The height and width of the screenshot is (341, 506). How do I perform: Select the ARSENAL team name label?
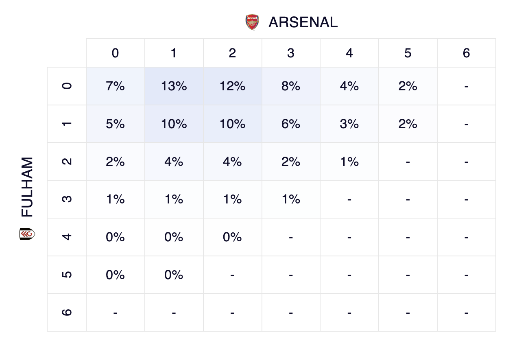click(x=303, y=22)
